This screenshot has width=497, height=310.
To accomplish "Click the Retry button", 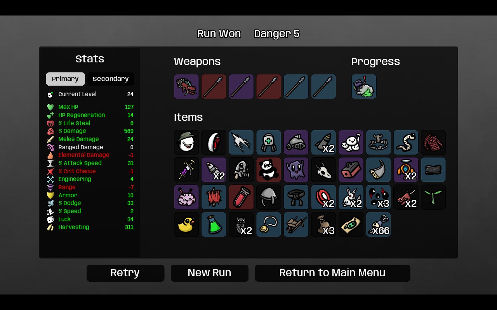I will tap(125, 273).
